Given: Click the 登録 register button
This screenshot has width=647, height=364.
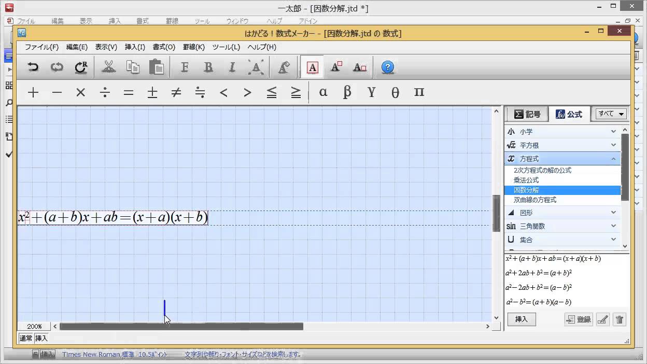Looking at the screenshot, I should [x=579, y=319].
